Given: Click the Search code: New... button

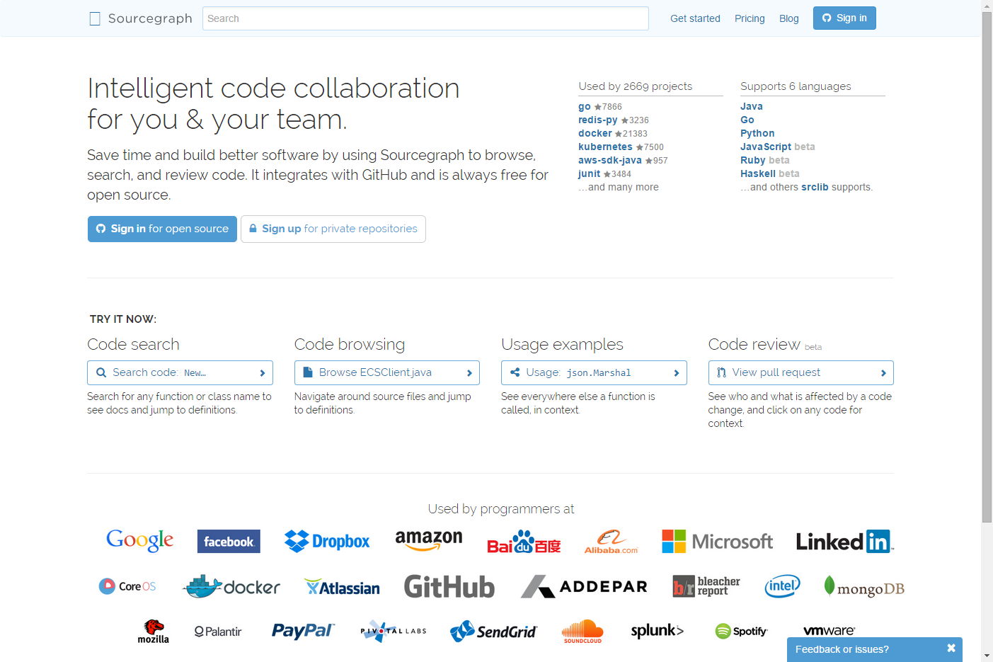Looking at the screenshot, I should (x=180, y=372).
